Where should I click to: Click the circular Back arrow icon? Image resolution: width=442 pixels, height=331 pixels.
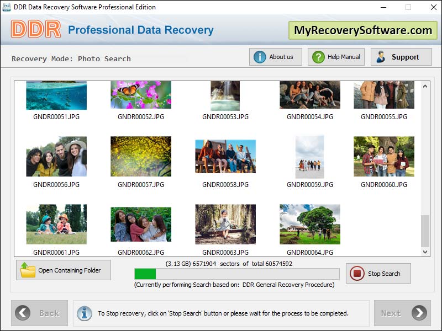(x=23, y=313)
